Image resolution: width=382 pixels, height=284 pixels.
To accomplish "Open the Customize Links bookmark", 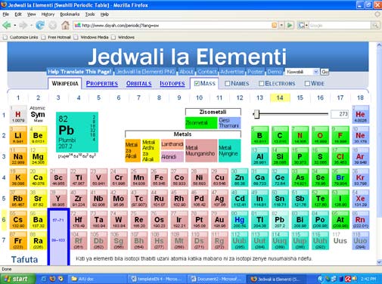I will 20,37.
